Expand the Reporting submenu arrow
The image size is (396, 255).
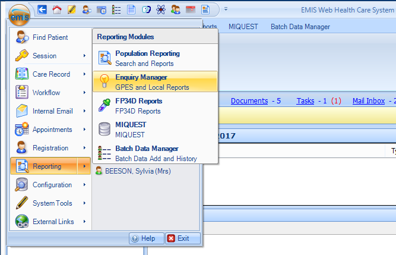[x=84, y=166]
